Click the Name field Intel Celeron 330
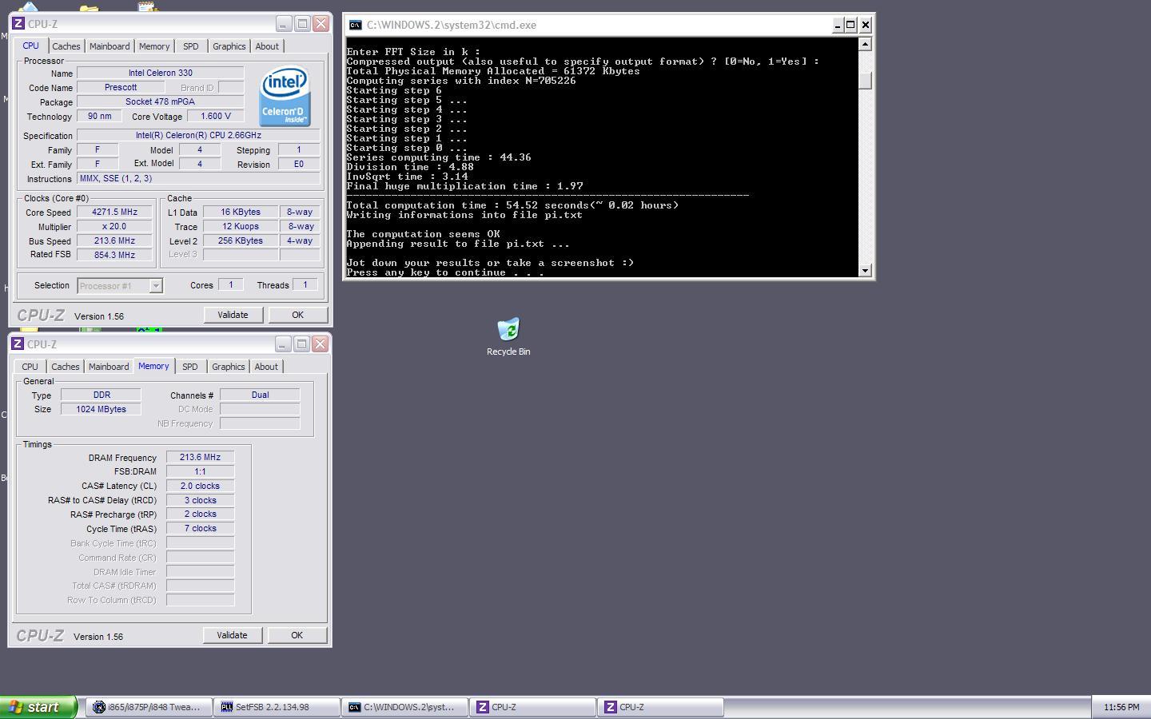This screenshot has height=719, width=1151. click(160, 73)
